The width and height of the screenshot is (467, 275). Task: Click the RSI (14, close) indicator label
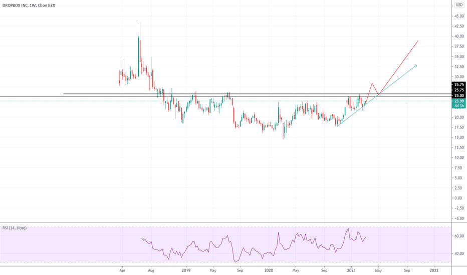[15, 227]
